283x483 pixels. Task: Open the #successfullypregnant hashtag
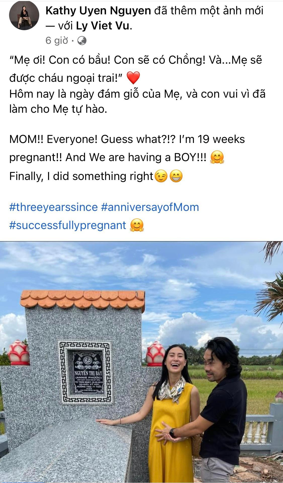tap(68, 225)
